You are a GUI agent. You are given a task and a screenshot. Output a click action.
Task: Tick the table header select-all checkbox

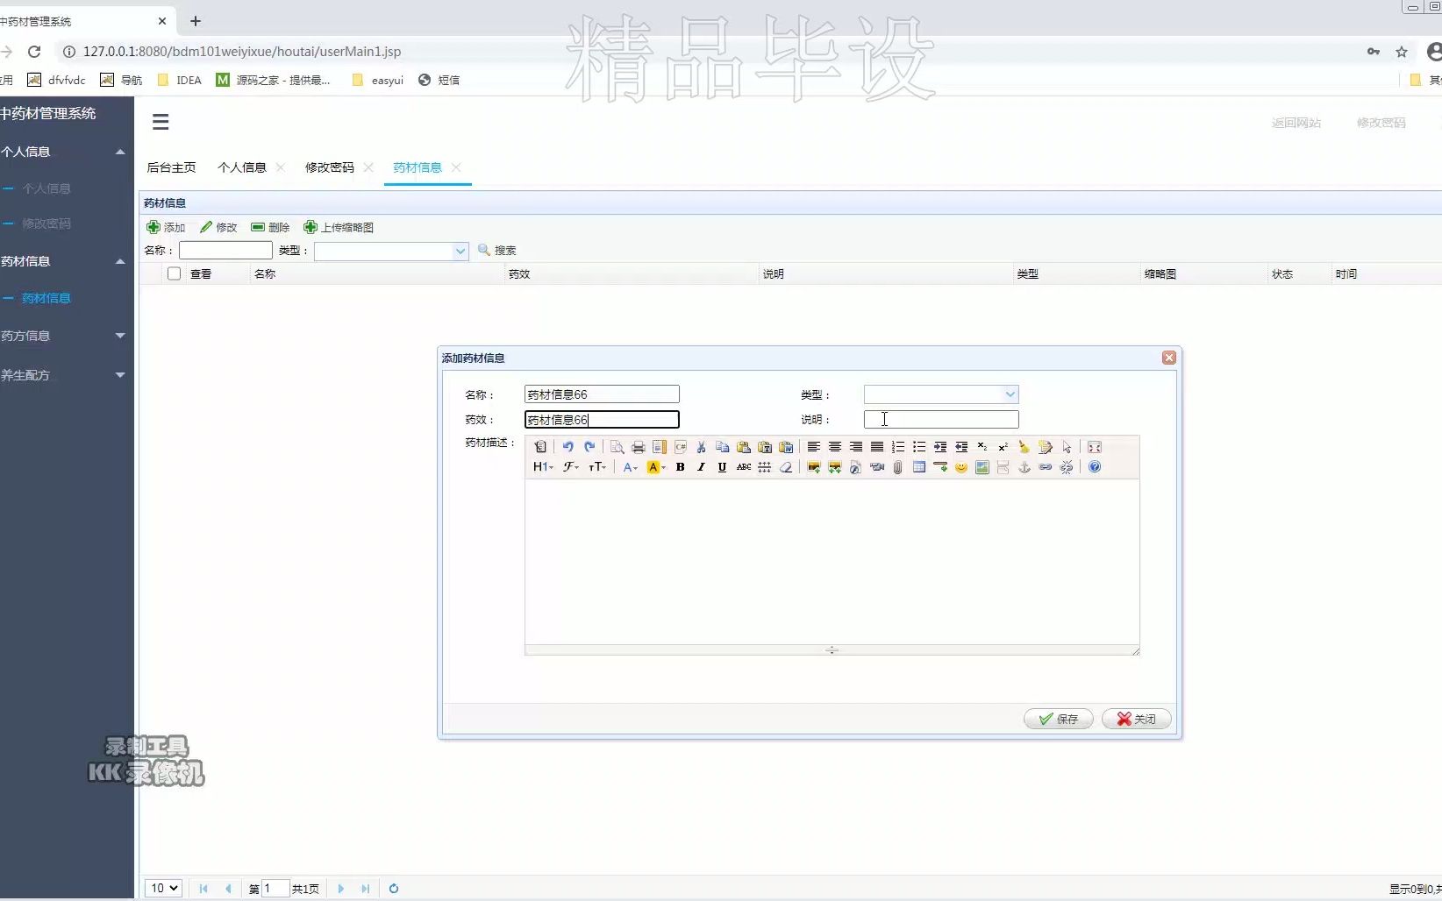pos(174,273)
